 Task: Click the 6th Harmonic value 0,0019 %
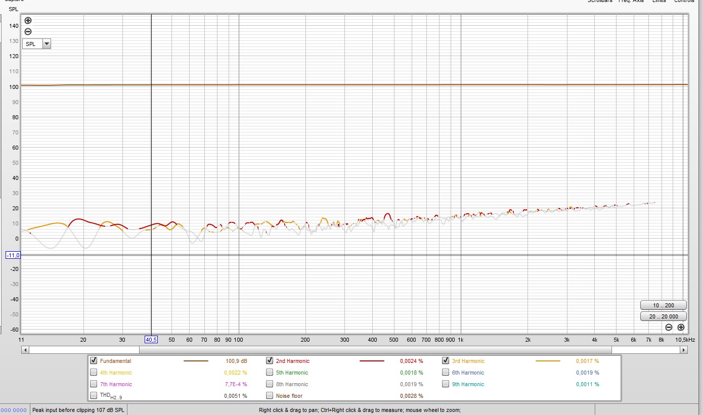pos(587,373)
